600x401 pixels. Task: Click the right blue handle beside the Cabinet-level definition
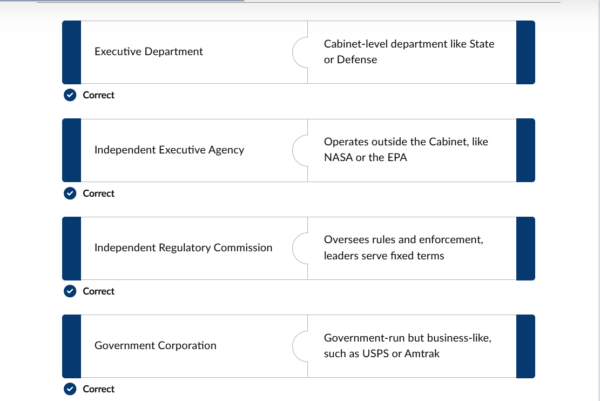point(525,52)
